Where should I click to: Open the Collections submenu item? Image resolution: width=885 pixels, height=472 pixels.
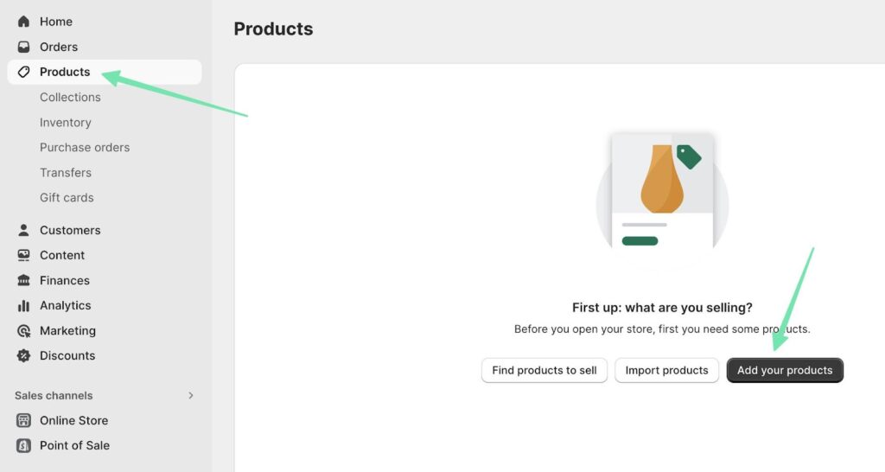(70, 97)
